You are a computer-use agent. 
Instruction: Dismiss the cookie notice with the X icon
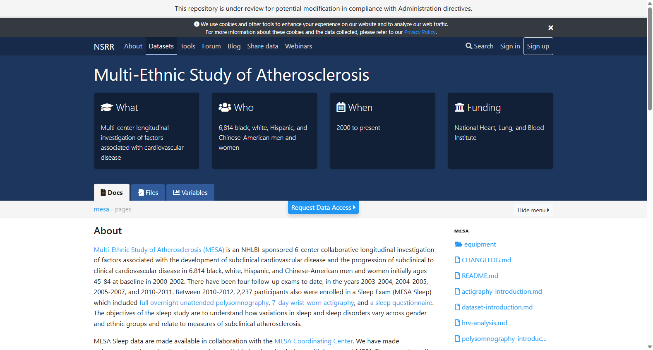pos(550,28)
